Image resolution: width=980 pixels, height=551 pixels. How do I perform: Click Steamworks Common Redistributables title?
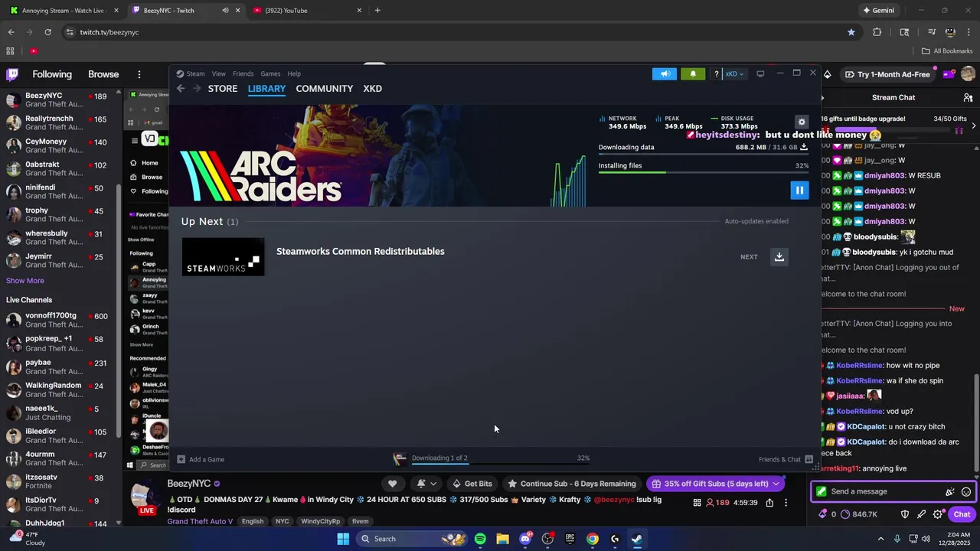(361, 251)
